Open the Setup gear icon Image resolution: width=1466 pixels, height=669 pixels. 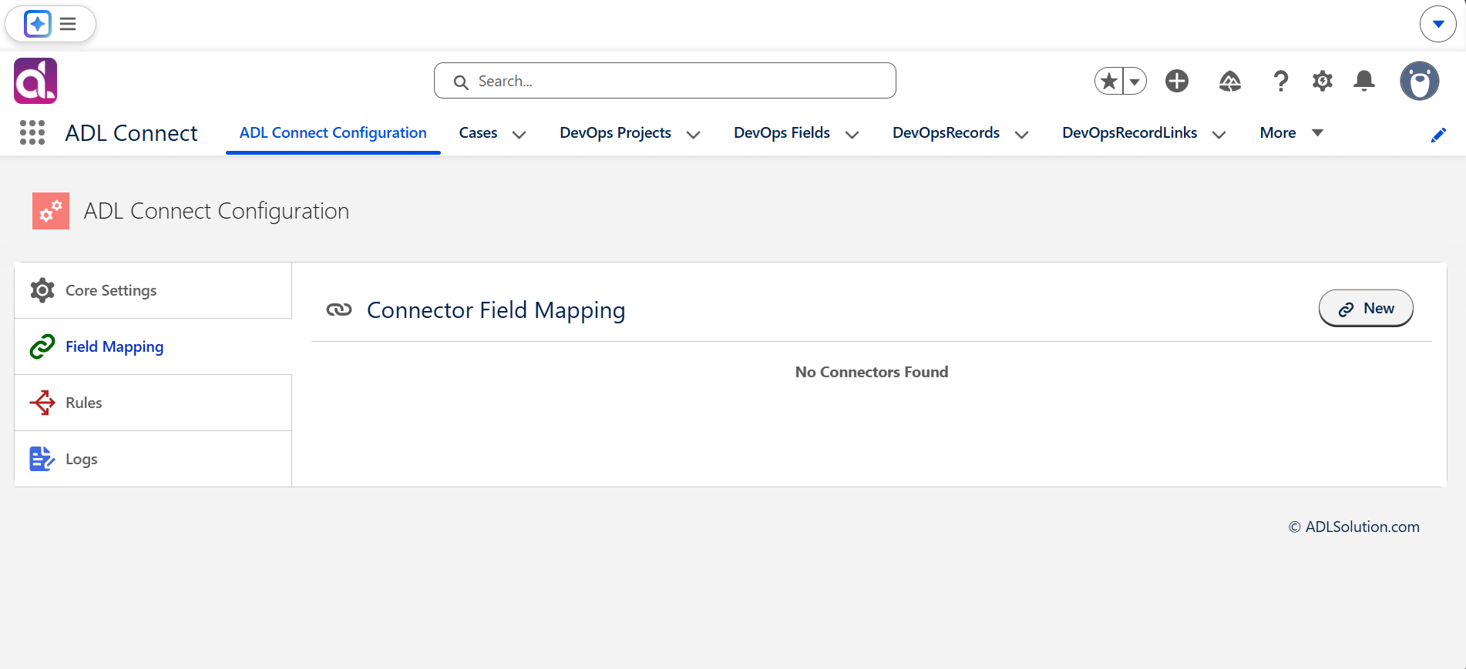pos(1323,81)
